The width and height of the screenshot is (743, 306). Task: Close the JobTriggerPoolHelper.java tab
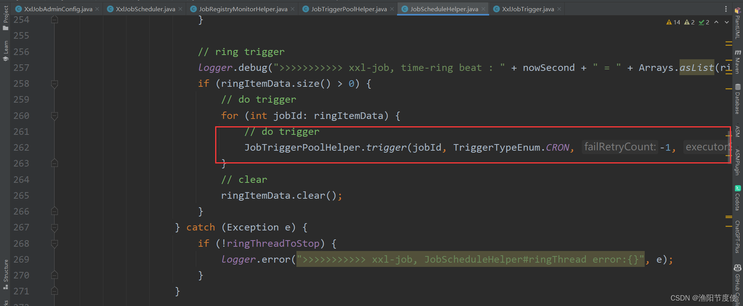392,9
